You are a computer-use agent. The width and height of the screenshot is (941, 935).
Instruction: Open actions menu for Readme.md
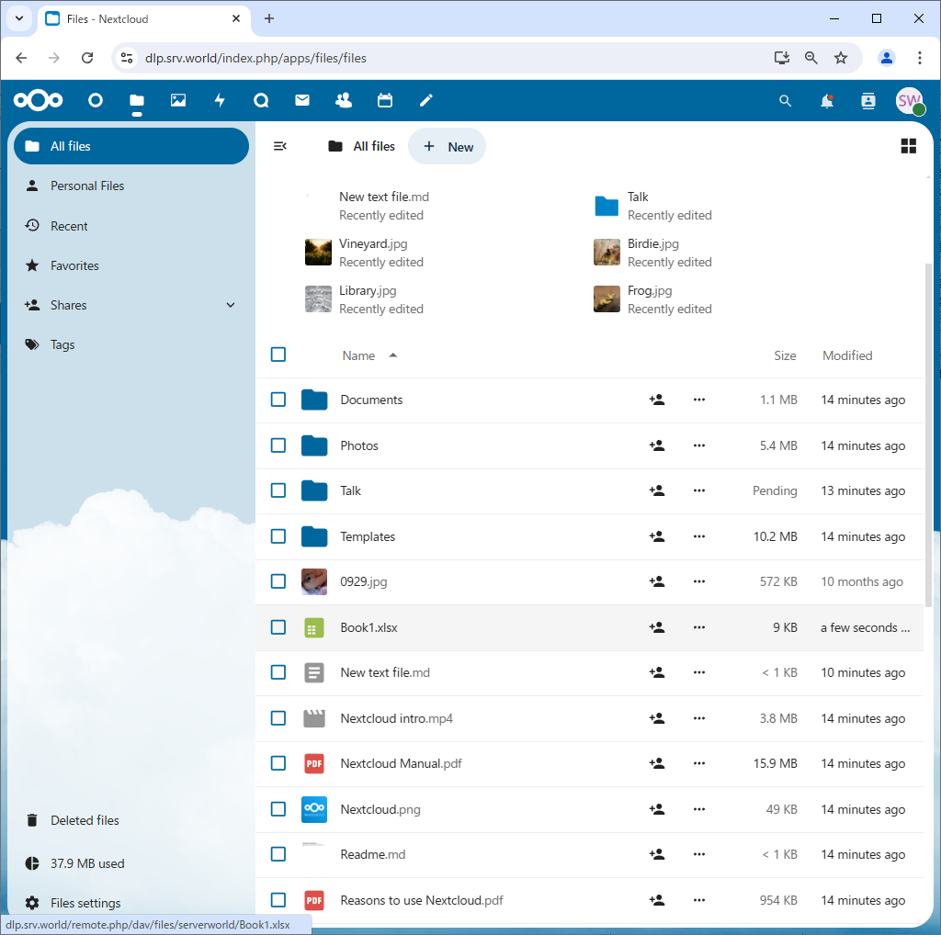699,854
